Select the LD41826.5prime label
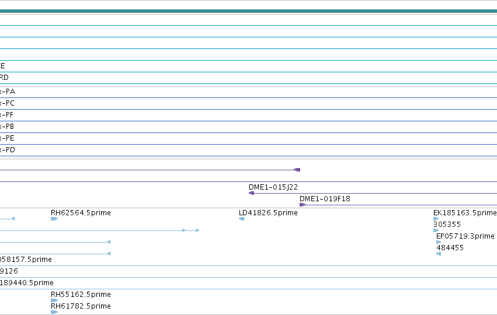Screen dimensions: 497x315 point(268,213)
